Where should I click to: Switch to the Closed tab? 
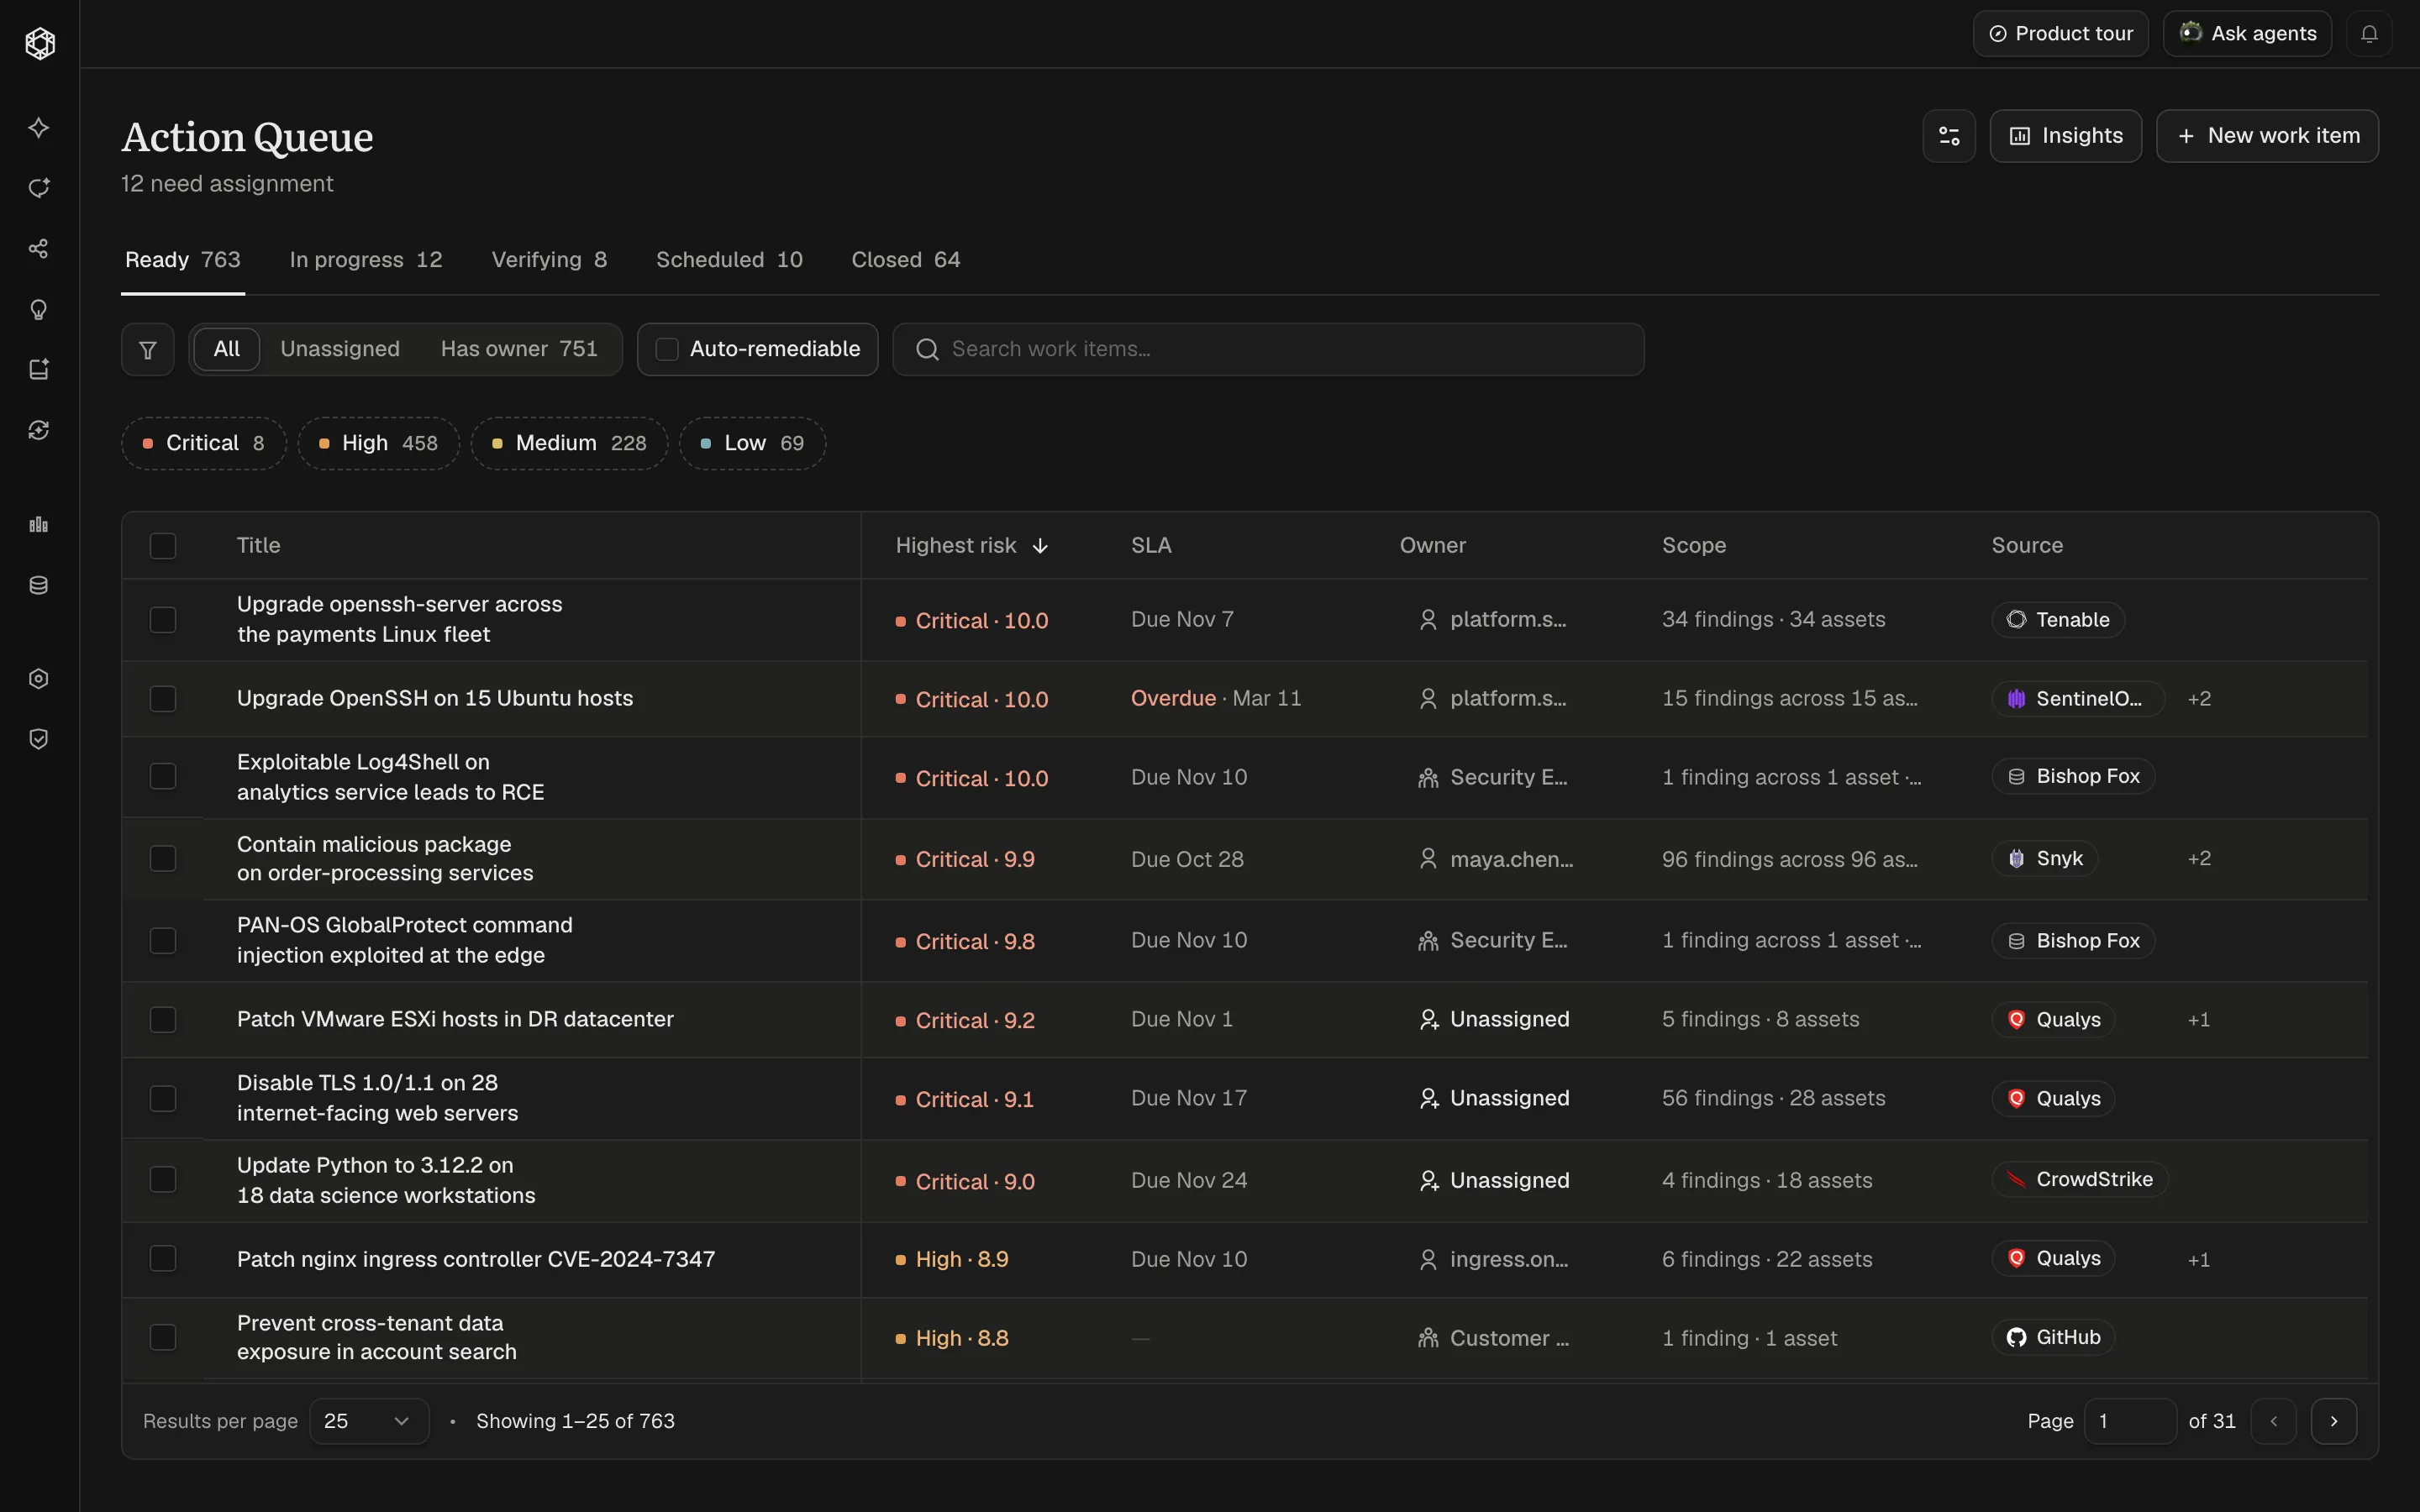[905, 260]
